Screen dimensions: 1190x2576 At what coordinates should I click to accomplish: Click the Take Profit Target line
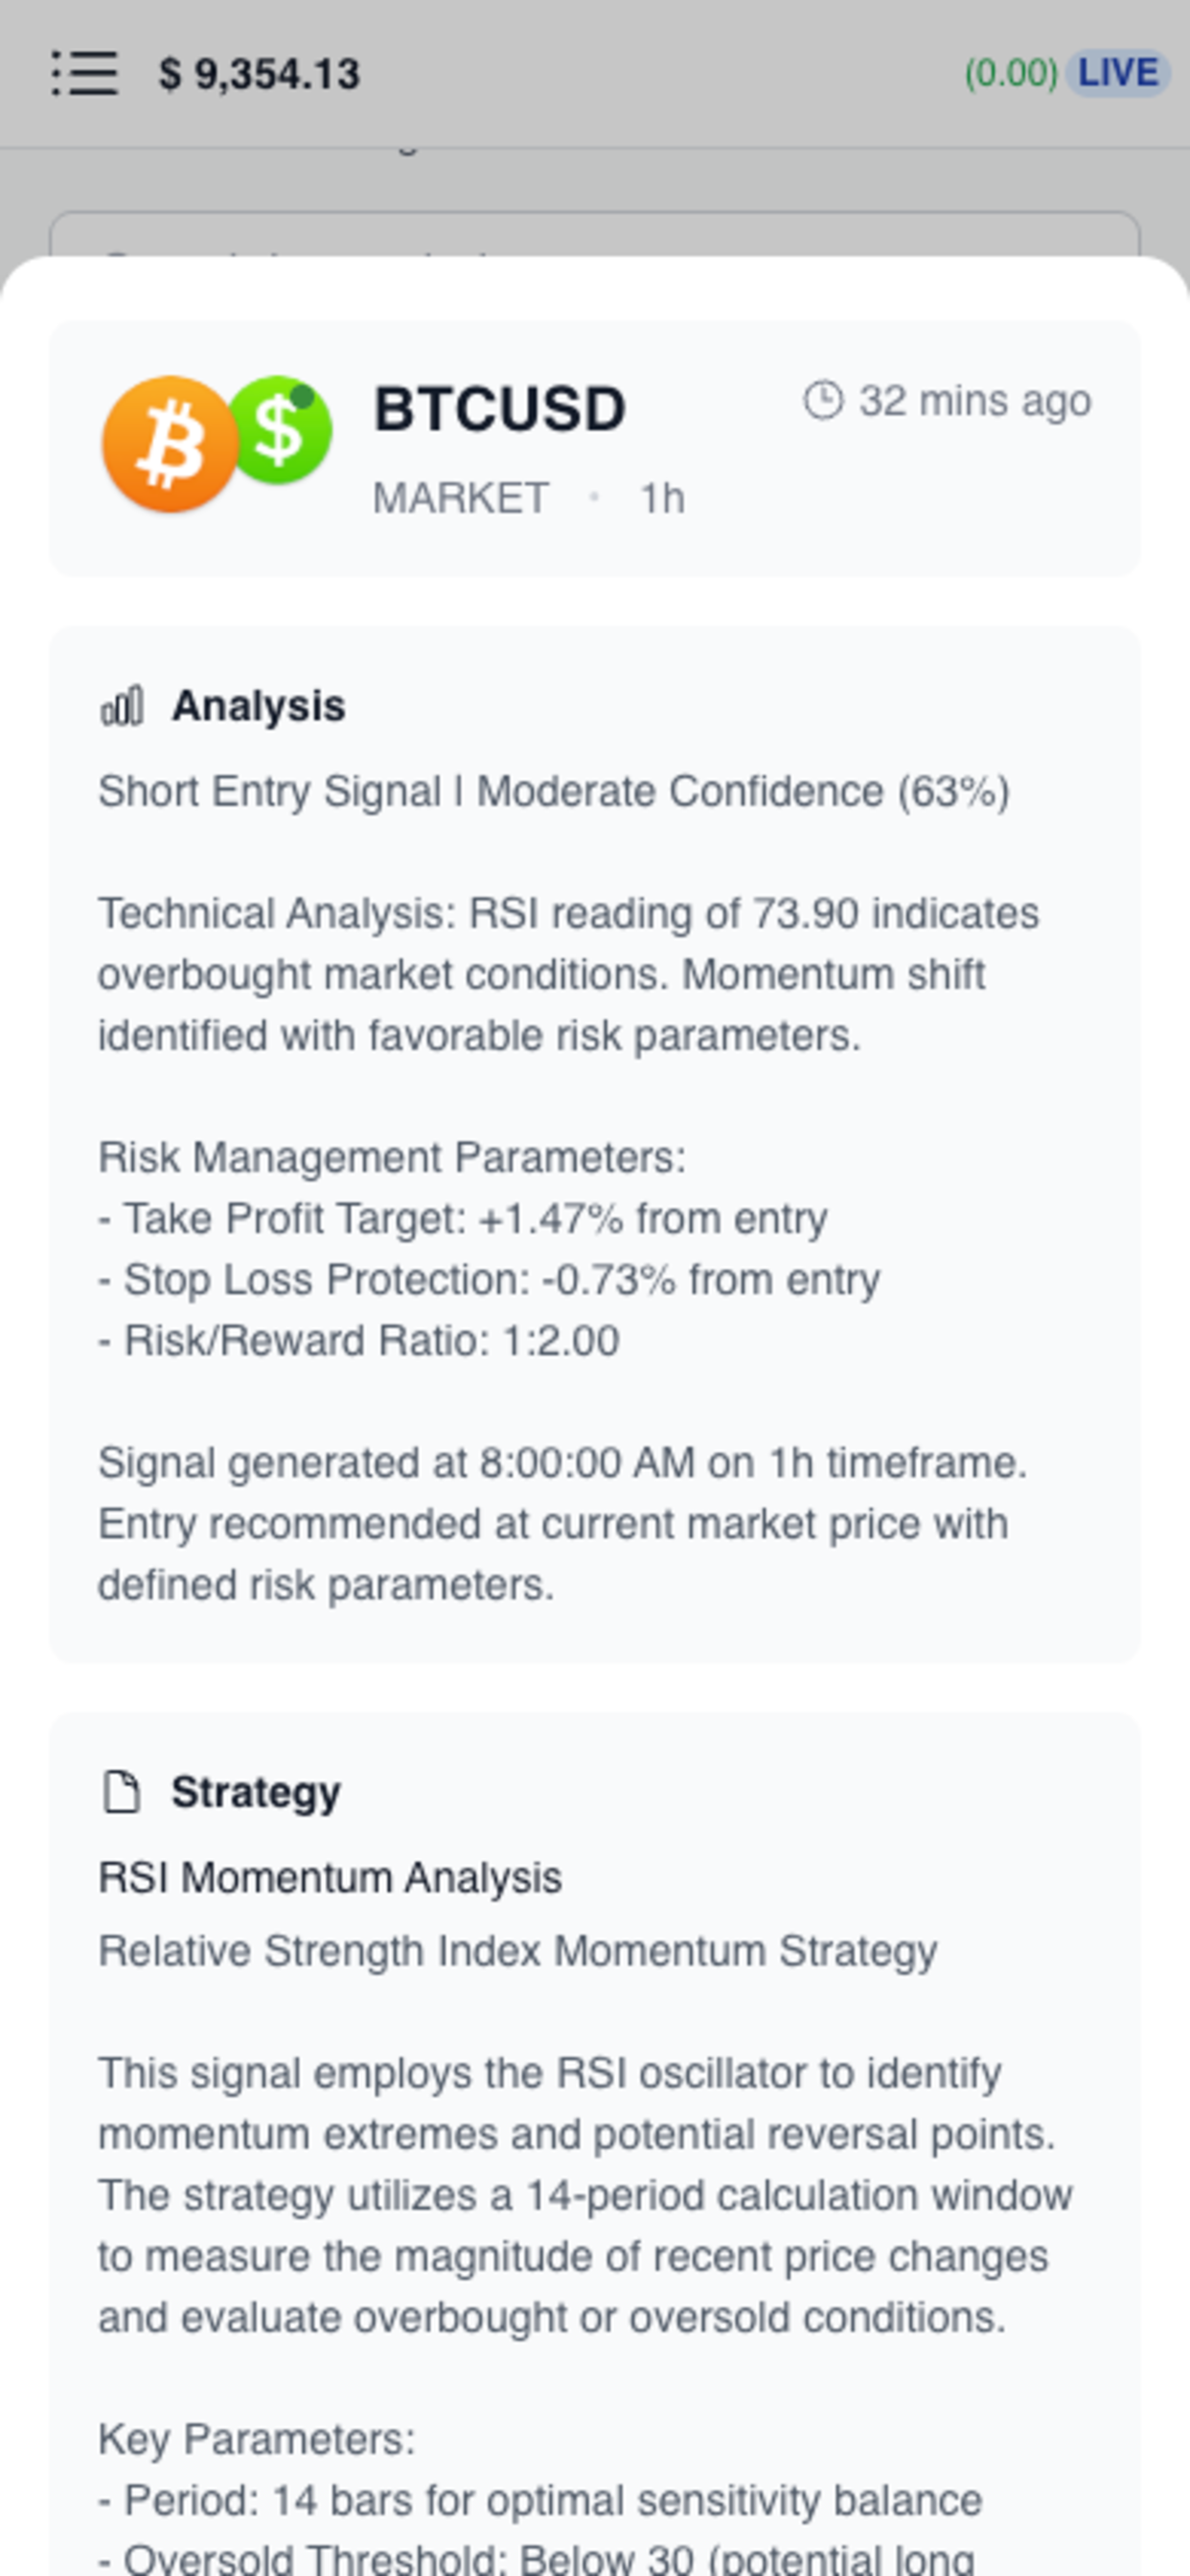pos(462,1218)
